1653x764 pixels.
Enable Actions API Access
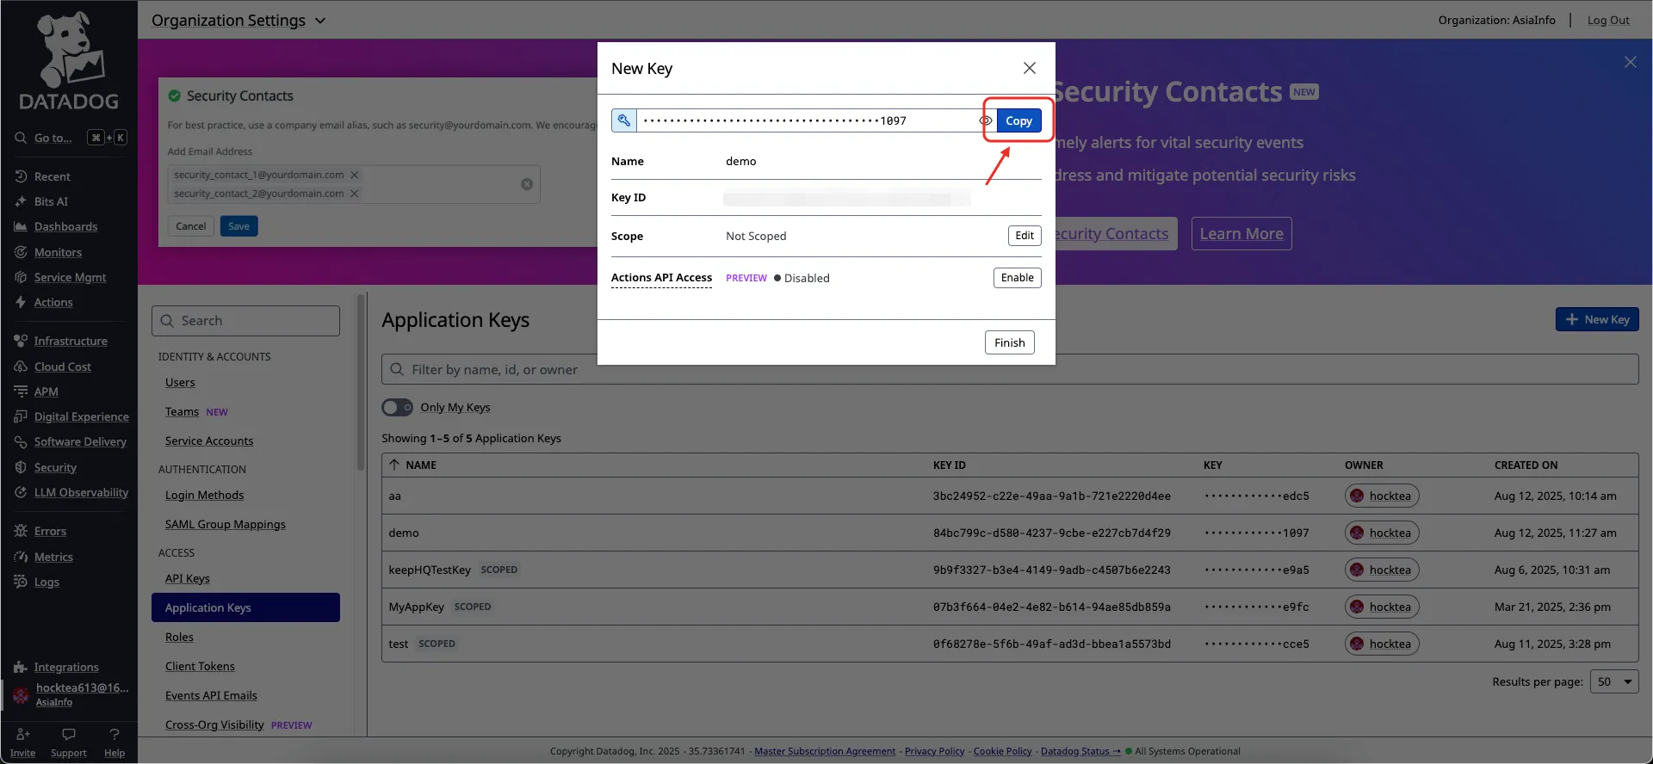(1017, 278)
